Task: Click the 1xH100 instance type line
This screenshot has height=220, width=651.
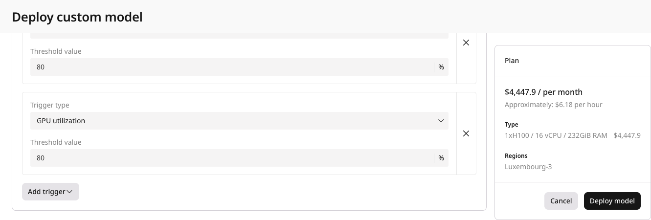Action: (x=556, y=135)
